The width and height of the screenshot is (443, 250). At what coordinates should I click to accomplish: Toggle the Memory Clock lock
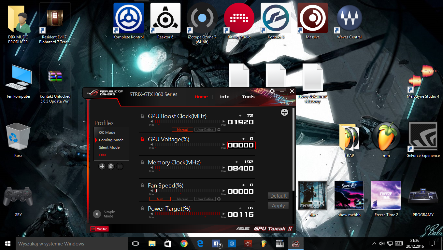pos(142,162)
